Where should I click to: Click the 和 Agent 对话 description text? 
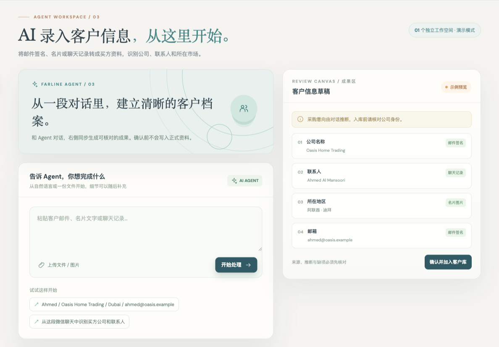[113, 138]
